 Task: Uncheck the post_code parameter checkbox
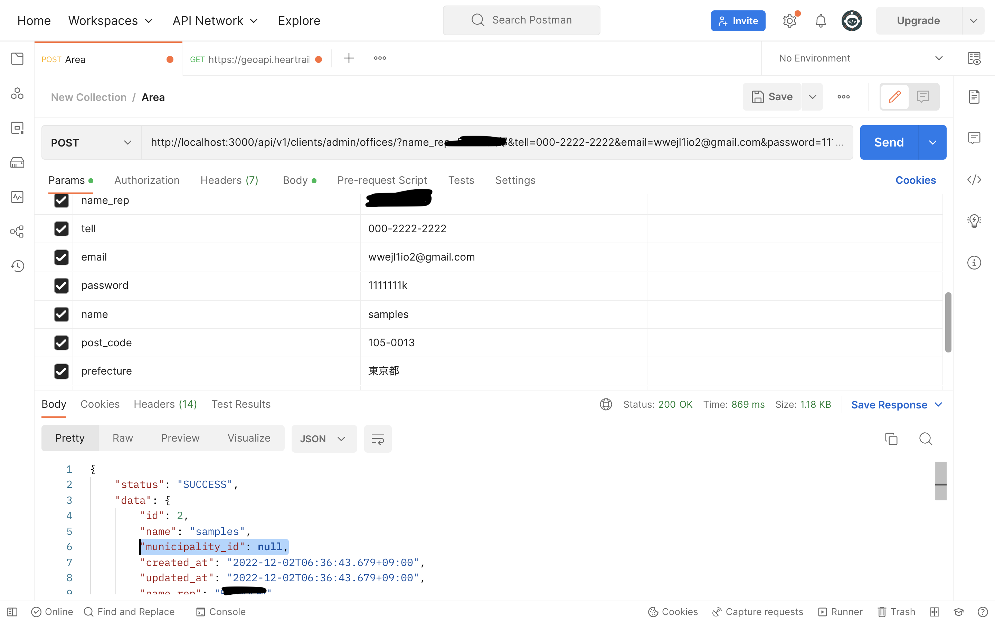coord(61,343)
